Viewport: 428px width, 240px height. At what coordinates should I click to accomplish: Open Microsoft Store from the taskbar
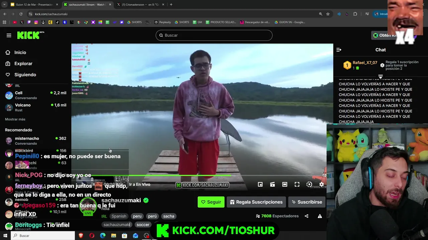[124, 236]
